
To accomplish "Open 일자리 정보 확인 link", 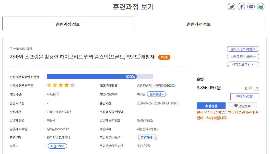I will [243, 49].
